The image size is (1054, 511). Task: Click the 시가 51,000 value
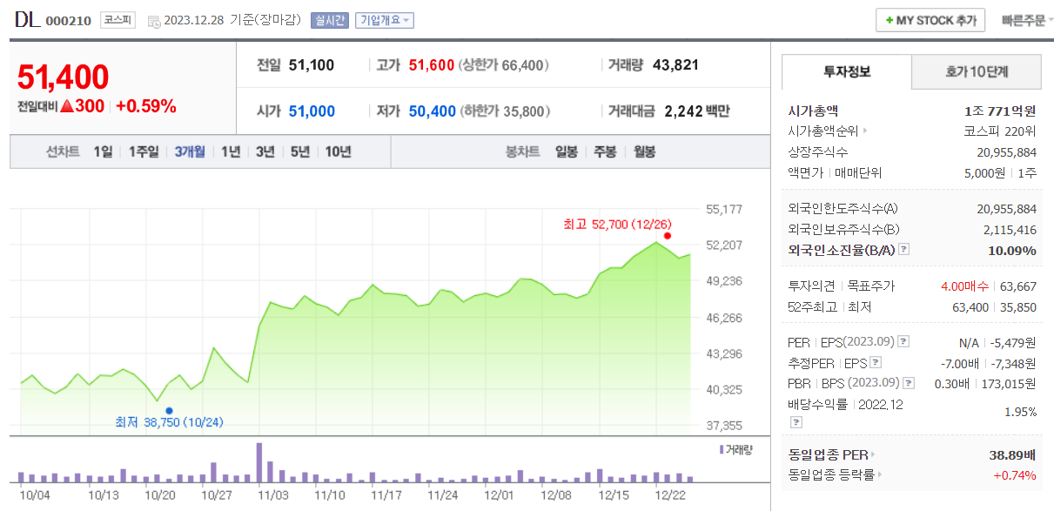tap(312, 111)
